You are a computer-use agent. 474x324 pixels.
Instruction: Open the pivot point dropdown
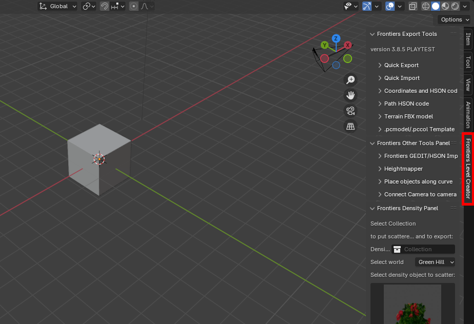89,6
